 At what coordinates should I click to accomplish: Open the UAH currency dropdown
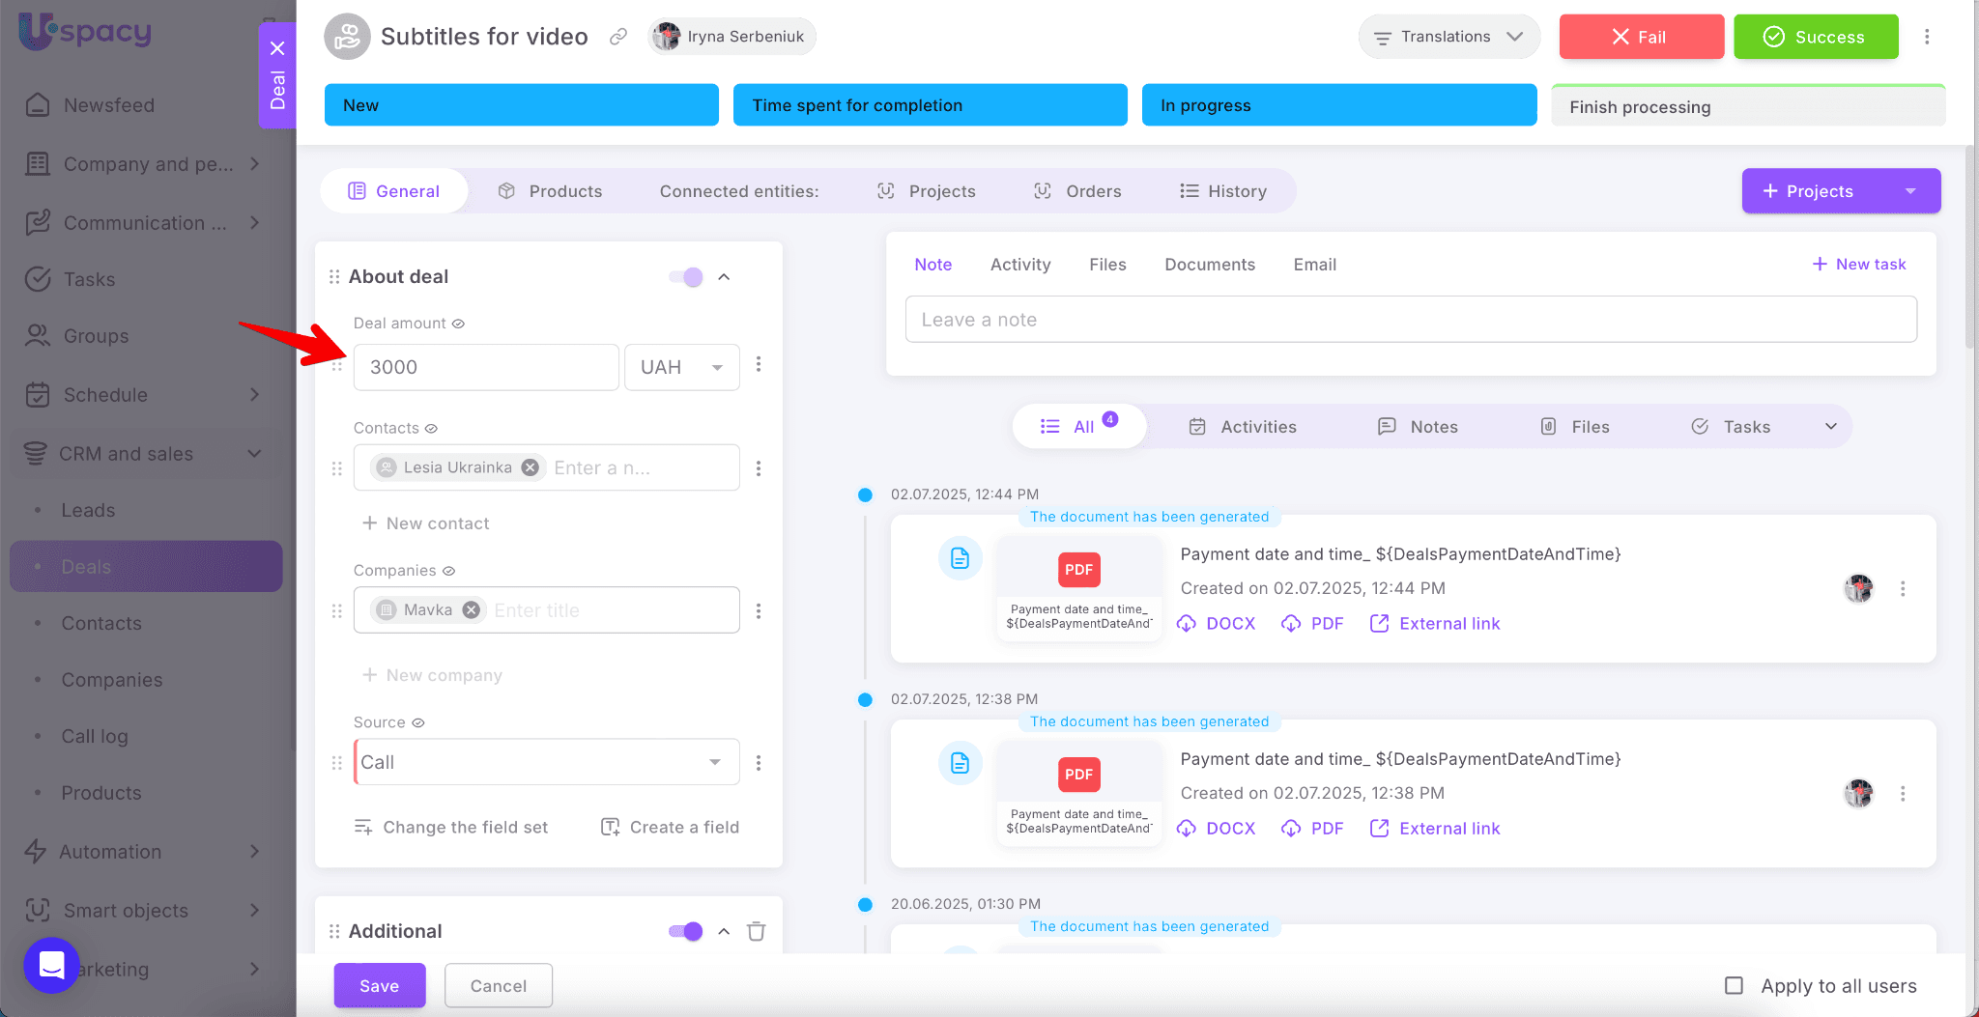coord(682,367)
